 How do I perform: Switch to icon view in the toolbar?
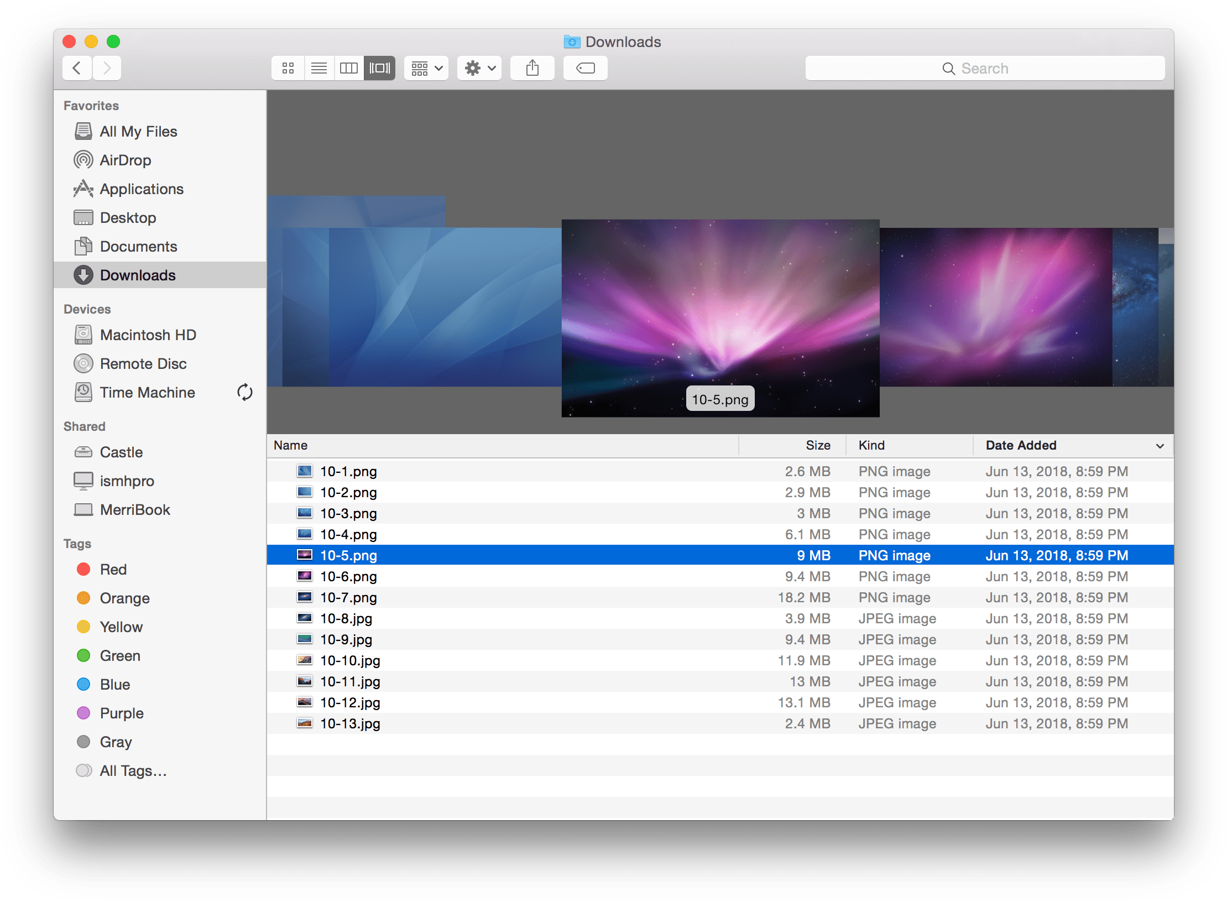click(x=288, y=67)
